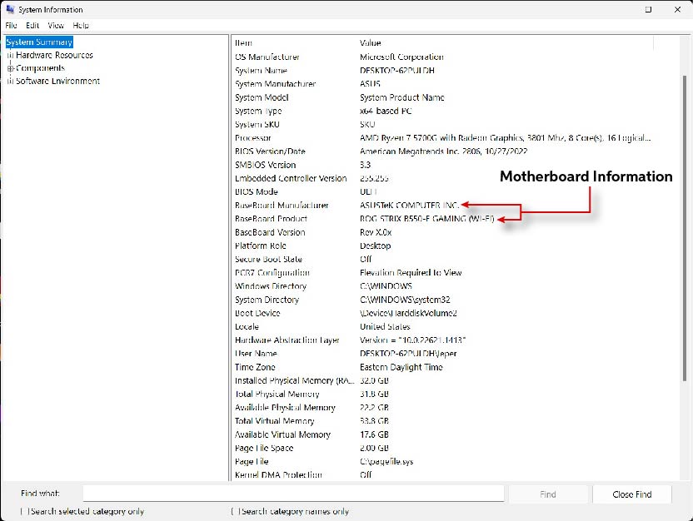Select the Embedded Controller Version row

click(x=442, y=178)
